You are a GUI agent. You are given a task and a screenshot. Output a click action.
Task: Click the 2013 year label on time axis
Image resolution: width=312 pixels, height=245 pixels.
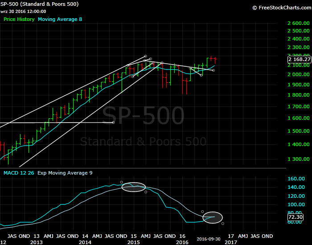[x=37, y=242]
